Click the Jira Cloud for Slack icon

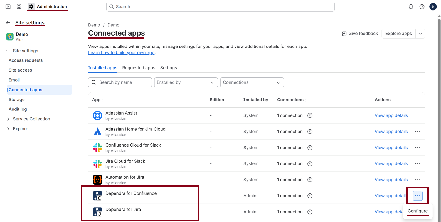97,164
